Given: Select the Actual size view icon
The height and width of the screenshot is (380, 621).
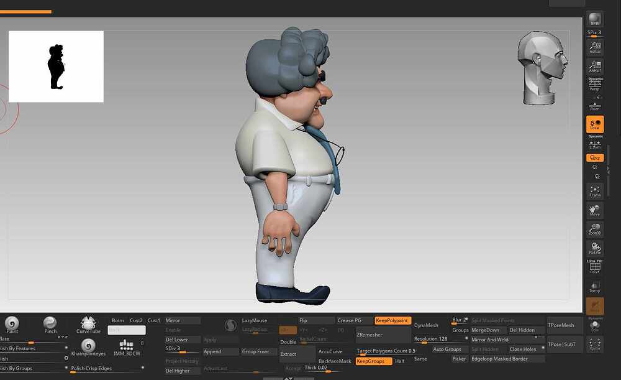Looking at the screenshot, I should coord(595,47).
